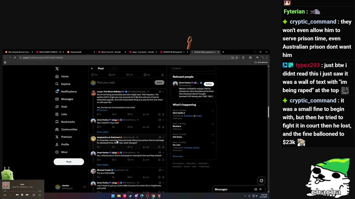Show more of Lucas Black Wallaby's reply
Image resolution: width=355 pixels, height=199 pixels.
pyautogui.click(x=102, y=110)
